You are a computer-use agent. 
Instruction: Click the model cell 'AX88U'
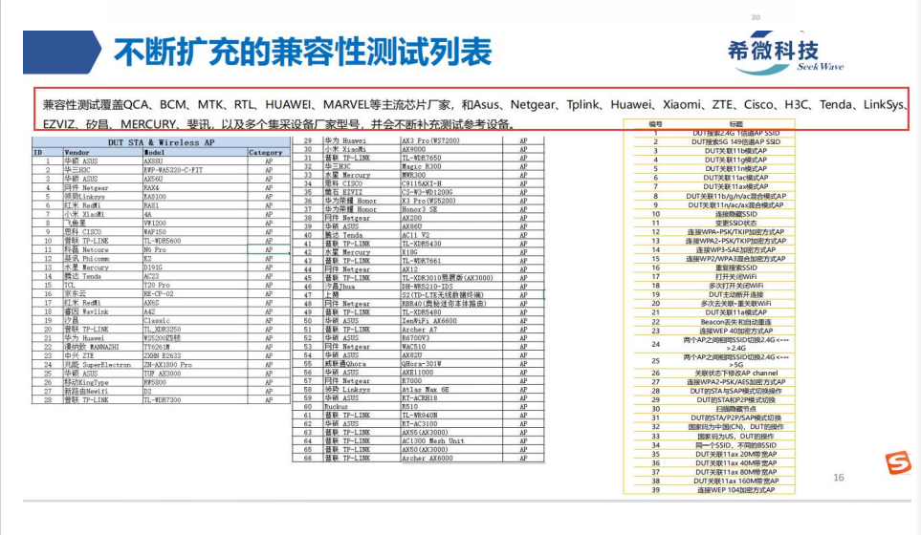point(153,160)
